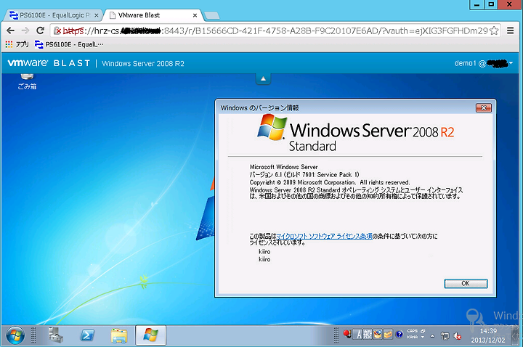The image size is (523, 347).
Task: Close the VMware Blast tab
Action: pos(195,15)
